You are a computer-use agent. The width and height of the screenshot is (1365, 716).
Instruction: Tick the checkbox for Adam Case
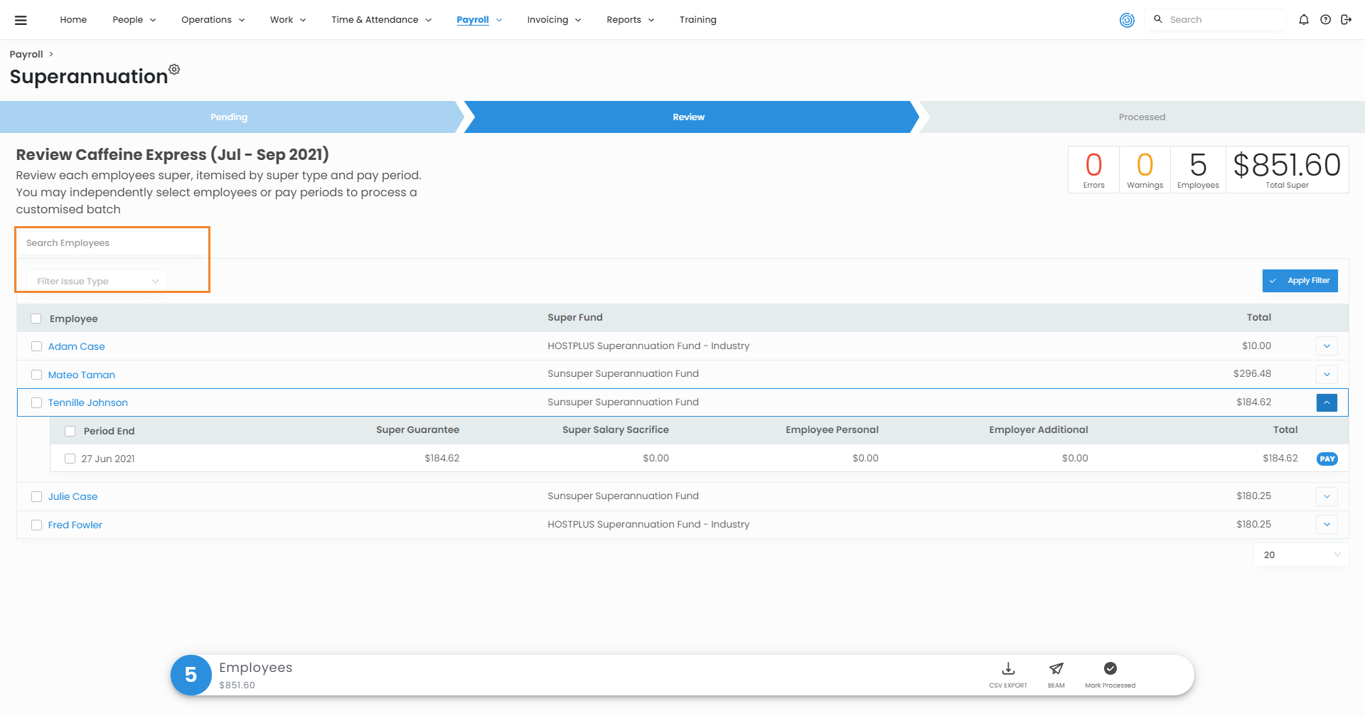tap(36, 346)
